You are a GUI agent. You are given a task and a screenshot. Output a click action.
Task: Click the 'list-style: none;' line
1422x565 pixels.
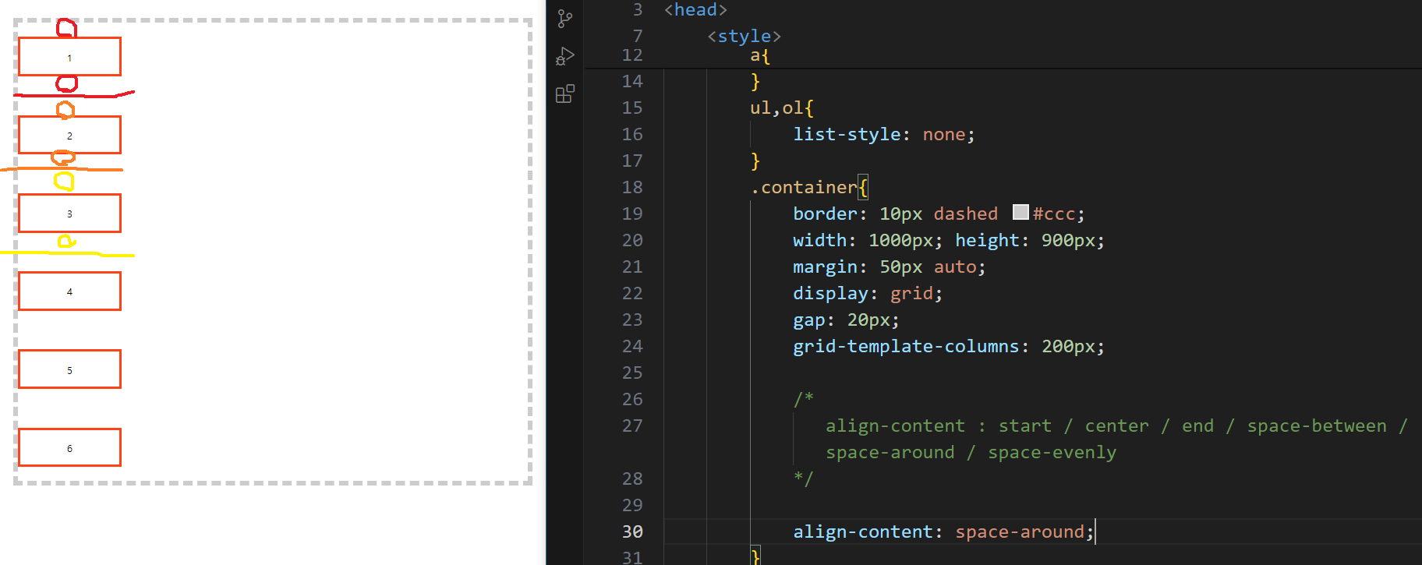[x=883, y=134]
